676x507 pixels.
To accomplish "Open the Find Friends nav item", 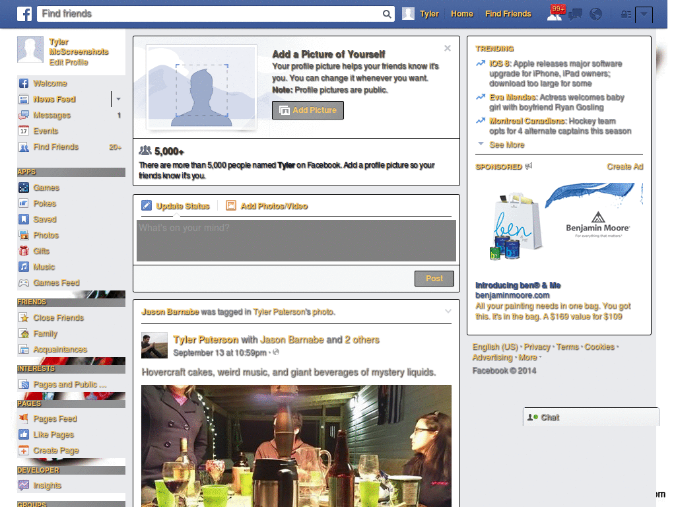I will [508, 13].
